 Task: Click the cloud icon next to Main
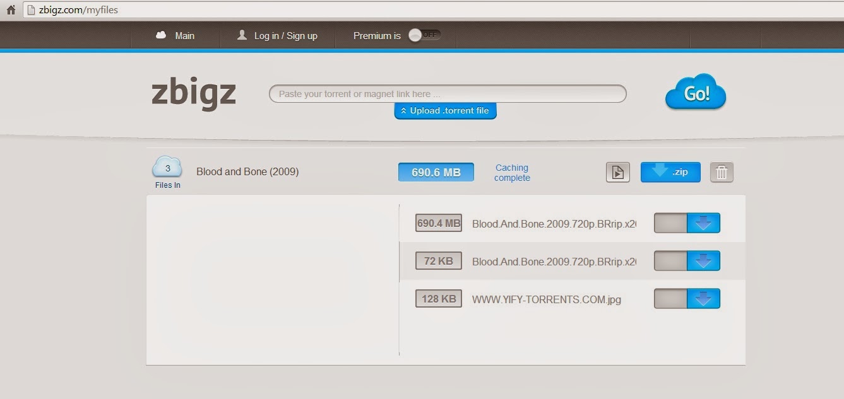pos(161,35)
